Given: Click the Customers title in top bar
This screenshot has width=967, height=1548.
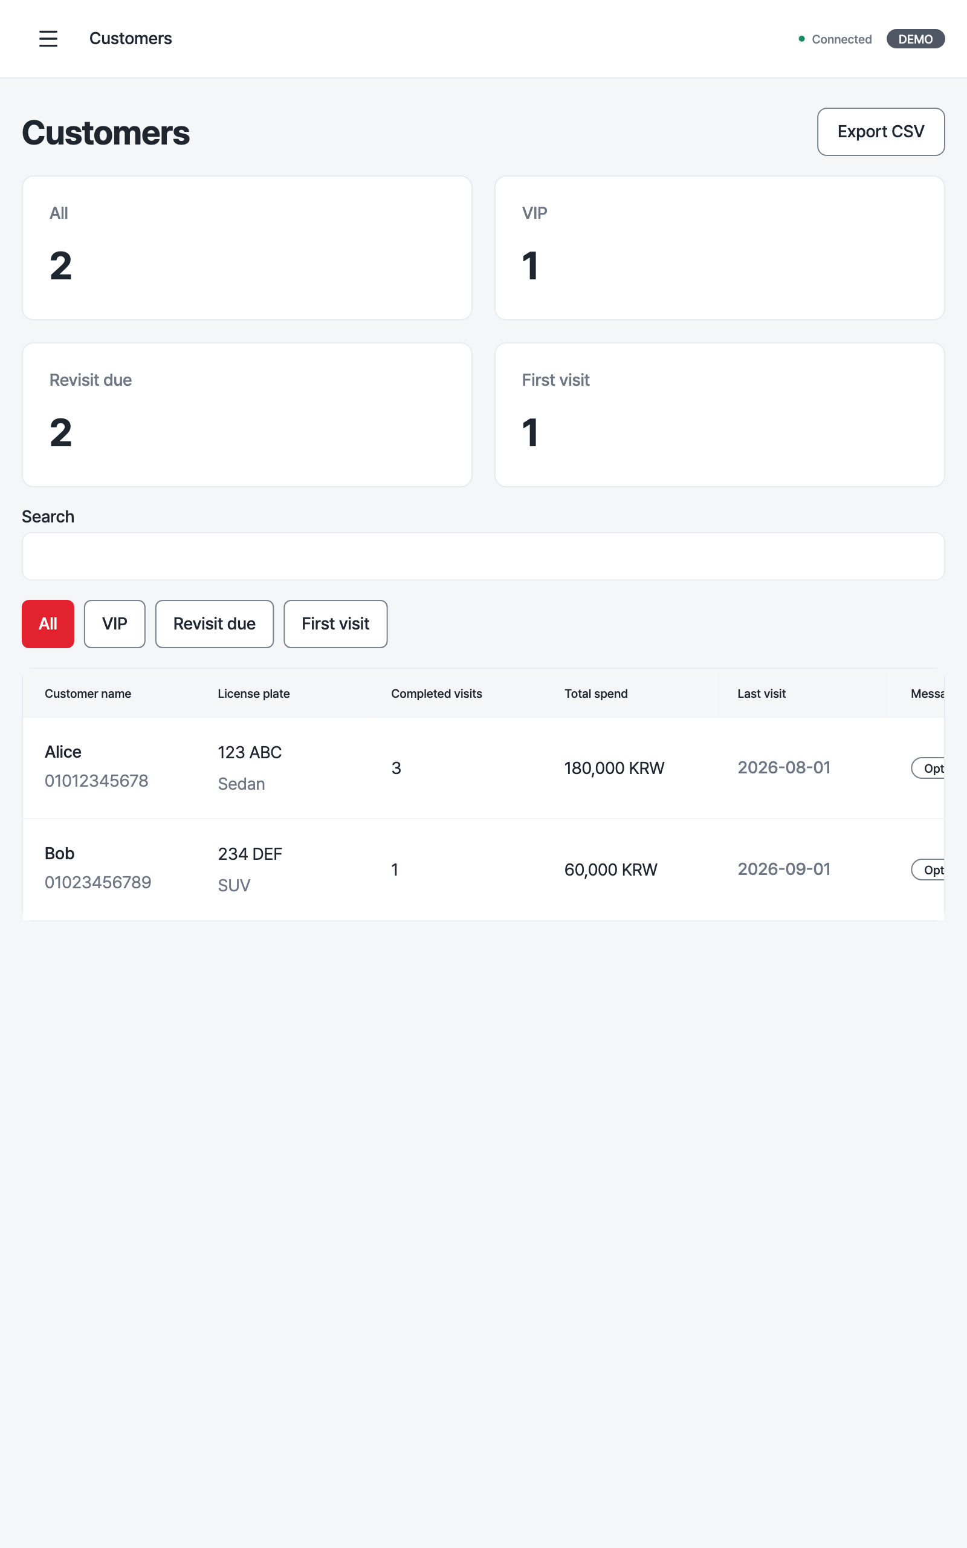Looking at the screenshot, I should pyautogui.click(x=131, y=38).
